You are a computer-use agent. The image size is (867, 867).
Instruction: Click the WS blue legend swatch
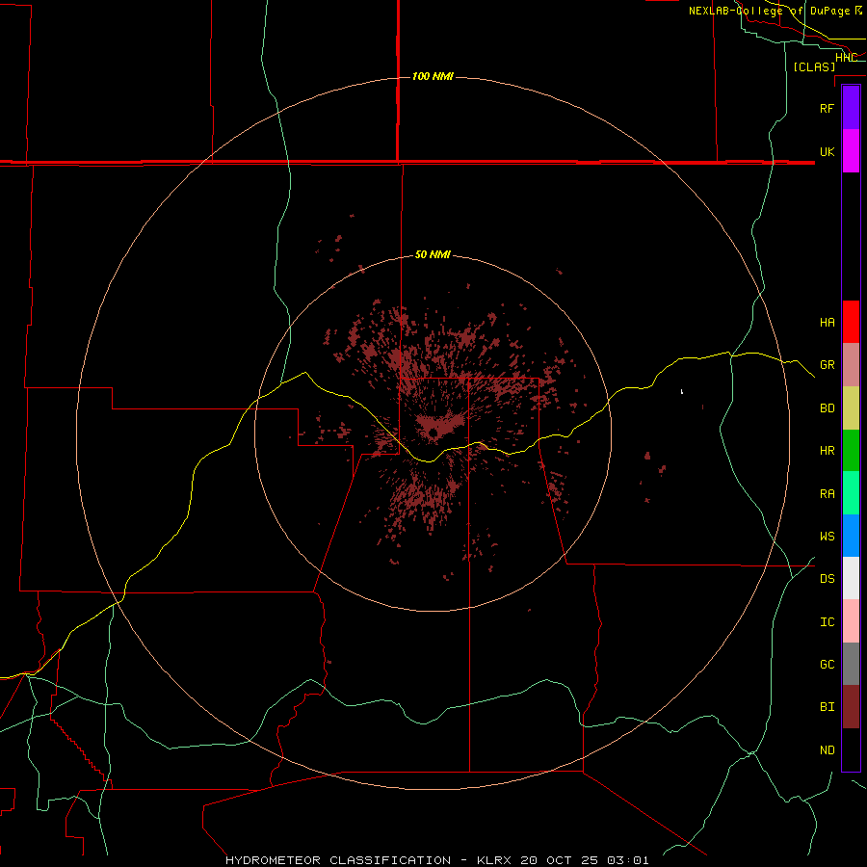pos(851,536)
